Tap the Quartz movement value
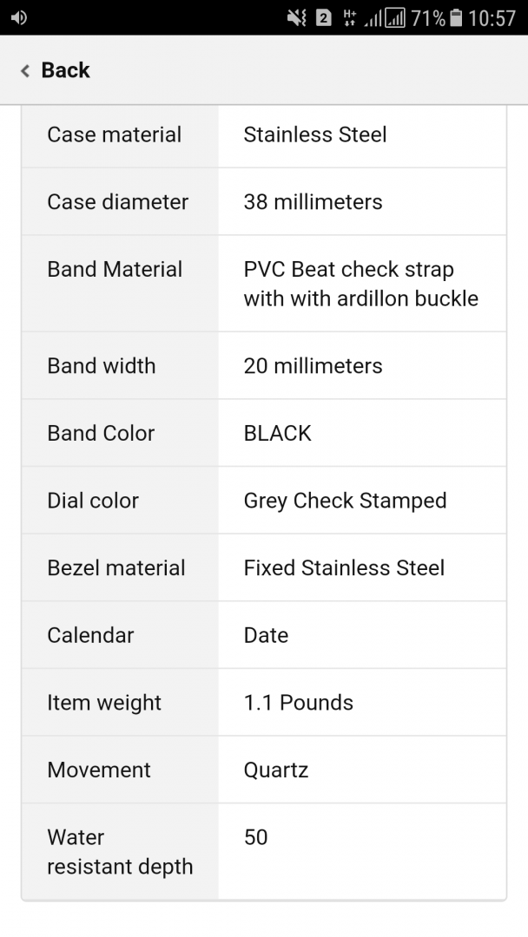 click(x=275, y=770)
